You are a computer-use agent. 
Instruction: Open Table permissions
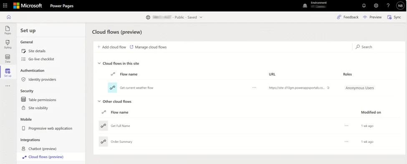39,99
